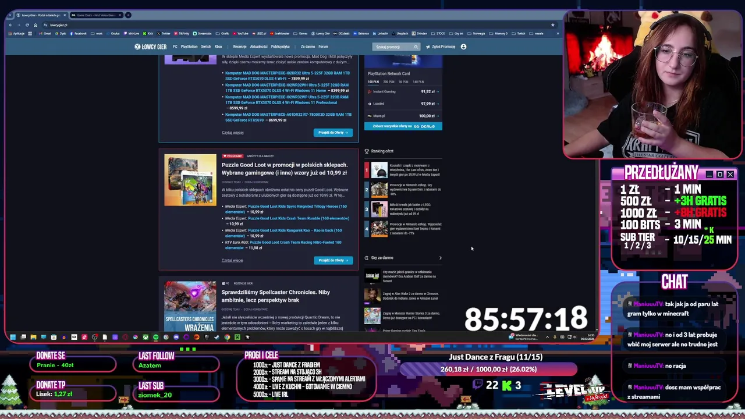Open the STOCK bookmark folder
Image resolution: width=745 pixels, height=419 pixels.
tap(438, 34)
